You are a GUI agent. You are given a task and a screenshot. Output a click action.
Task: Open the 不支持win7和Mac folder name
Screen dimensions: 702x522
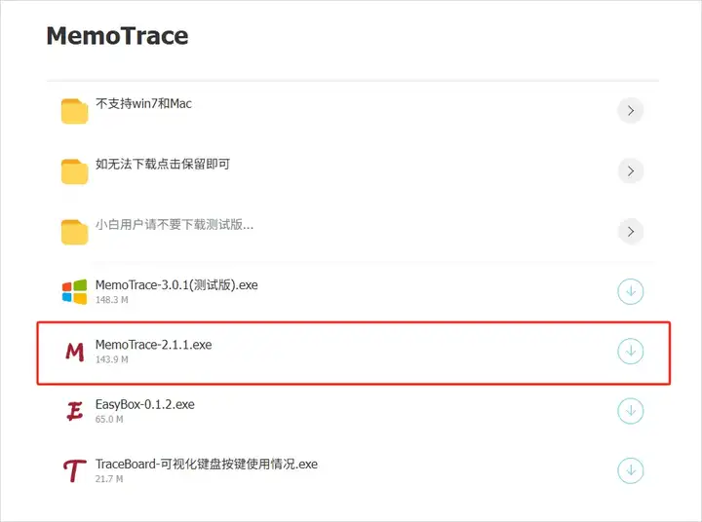tap(143, 104)
